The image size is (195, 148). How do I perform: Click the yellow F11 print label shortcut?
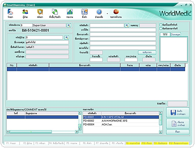(x=160, y=143)
